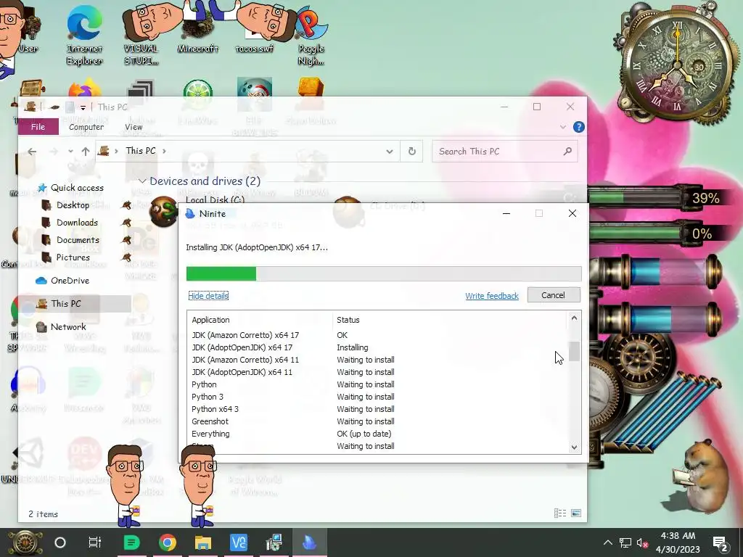Open recent locations dropdown arrow
Viewport: 743px width, 557px height.
(70, 151)
